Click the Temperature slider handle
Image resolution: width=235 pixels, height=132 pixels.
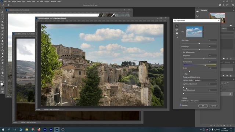point(205,65)
